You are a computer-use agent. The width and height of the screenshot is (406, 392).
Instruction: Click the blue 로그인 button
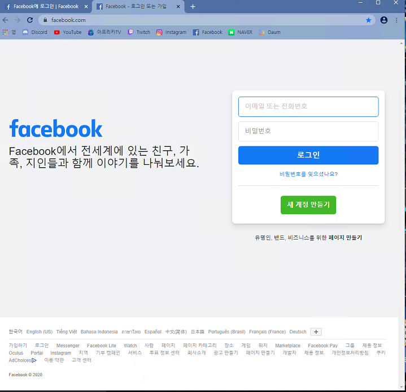point(308,155)
